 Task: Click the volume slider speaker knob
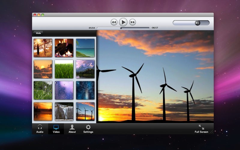click(x=197, y=23)
